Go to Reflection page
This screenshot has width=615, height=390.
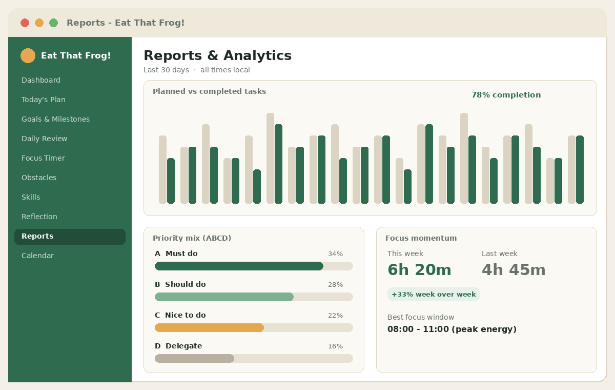tap(39, 217)
